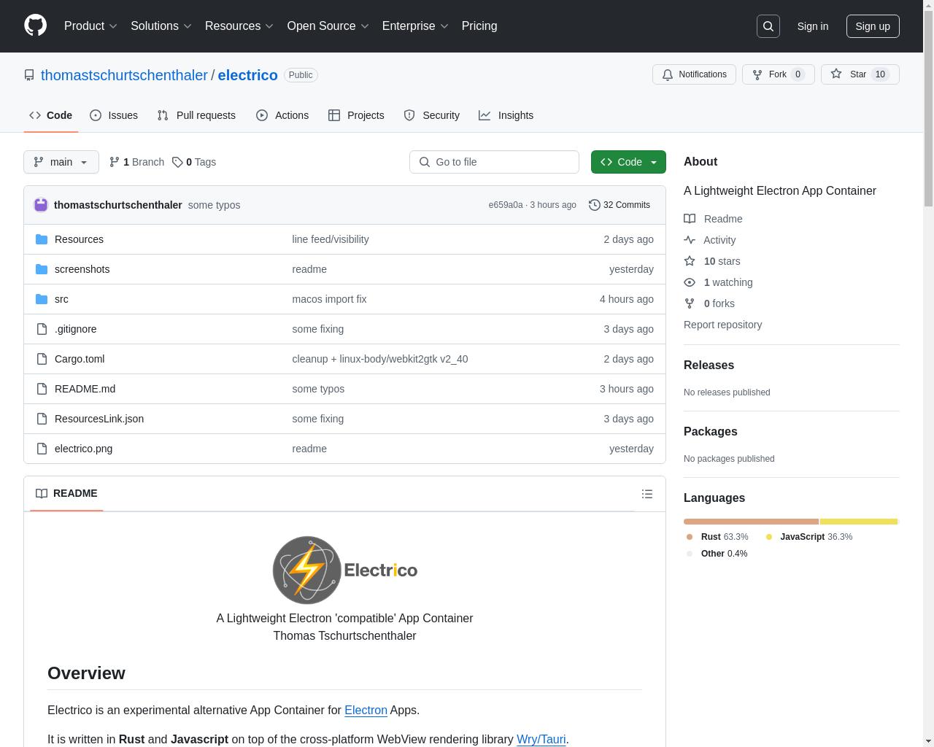The image size is (934, 747).
Task: Open the 1 Branch link
Action: tap(136, 162)
